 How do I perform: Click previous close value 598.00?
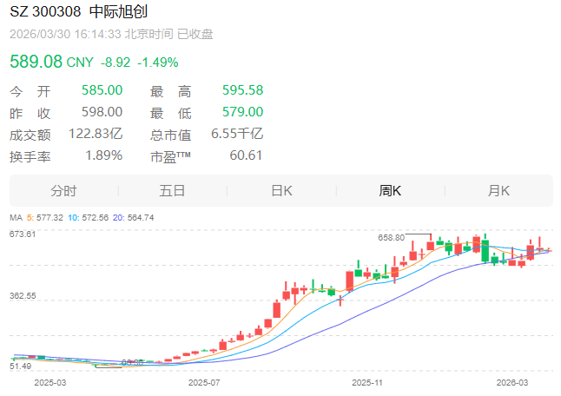point(102,112)
